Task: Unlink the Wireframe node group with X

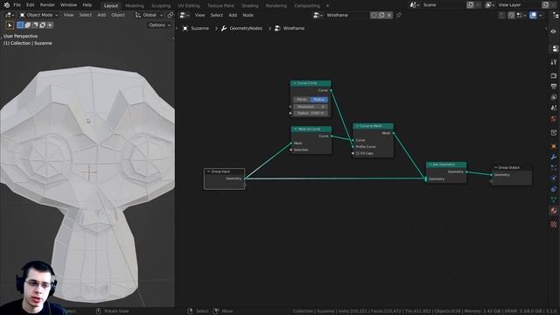Action: (389, 15)
